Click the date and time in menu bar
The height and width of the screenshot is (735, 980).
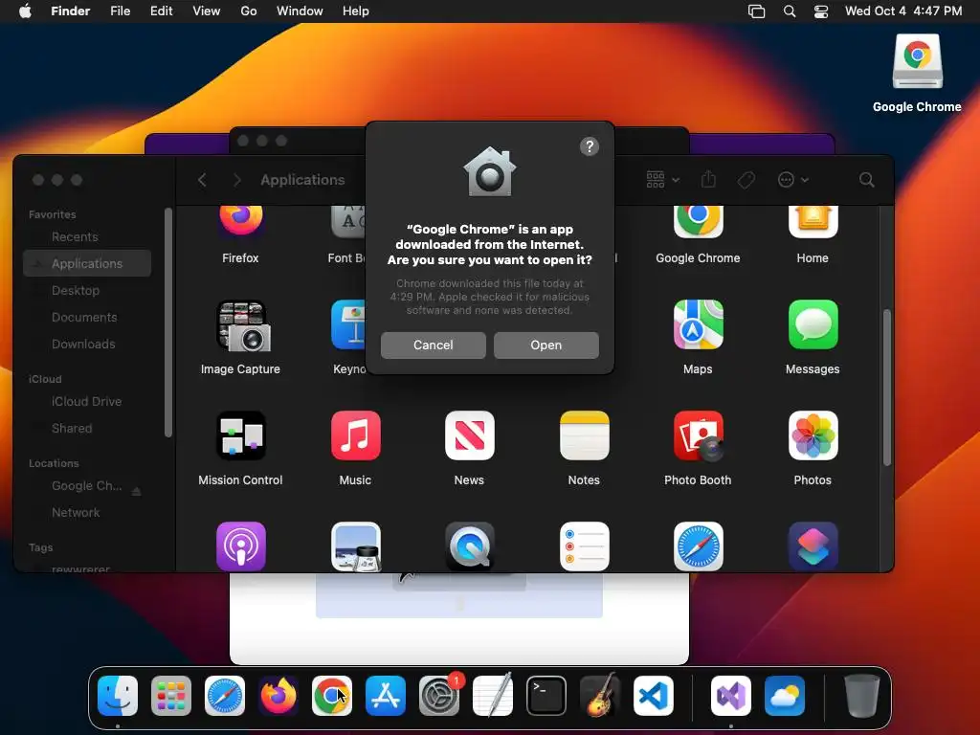tap(903, 11)
